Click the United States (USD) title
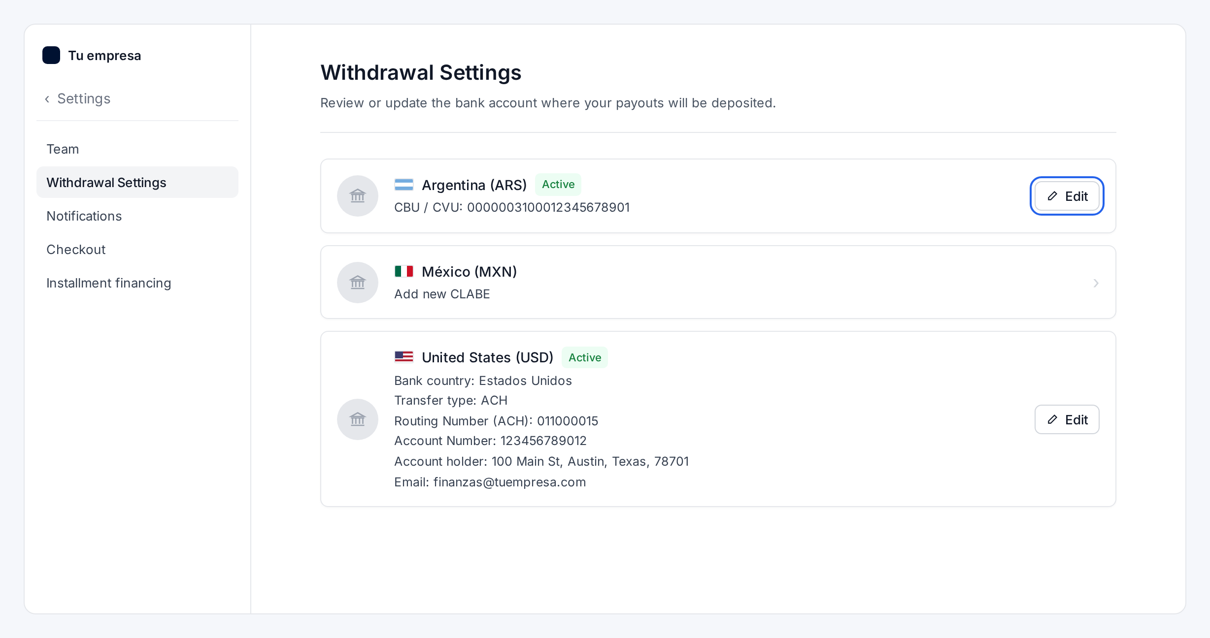Image resolution: width=1210 pixels, height=638 pixels. pos(487,357)
